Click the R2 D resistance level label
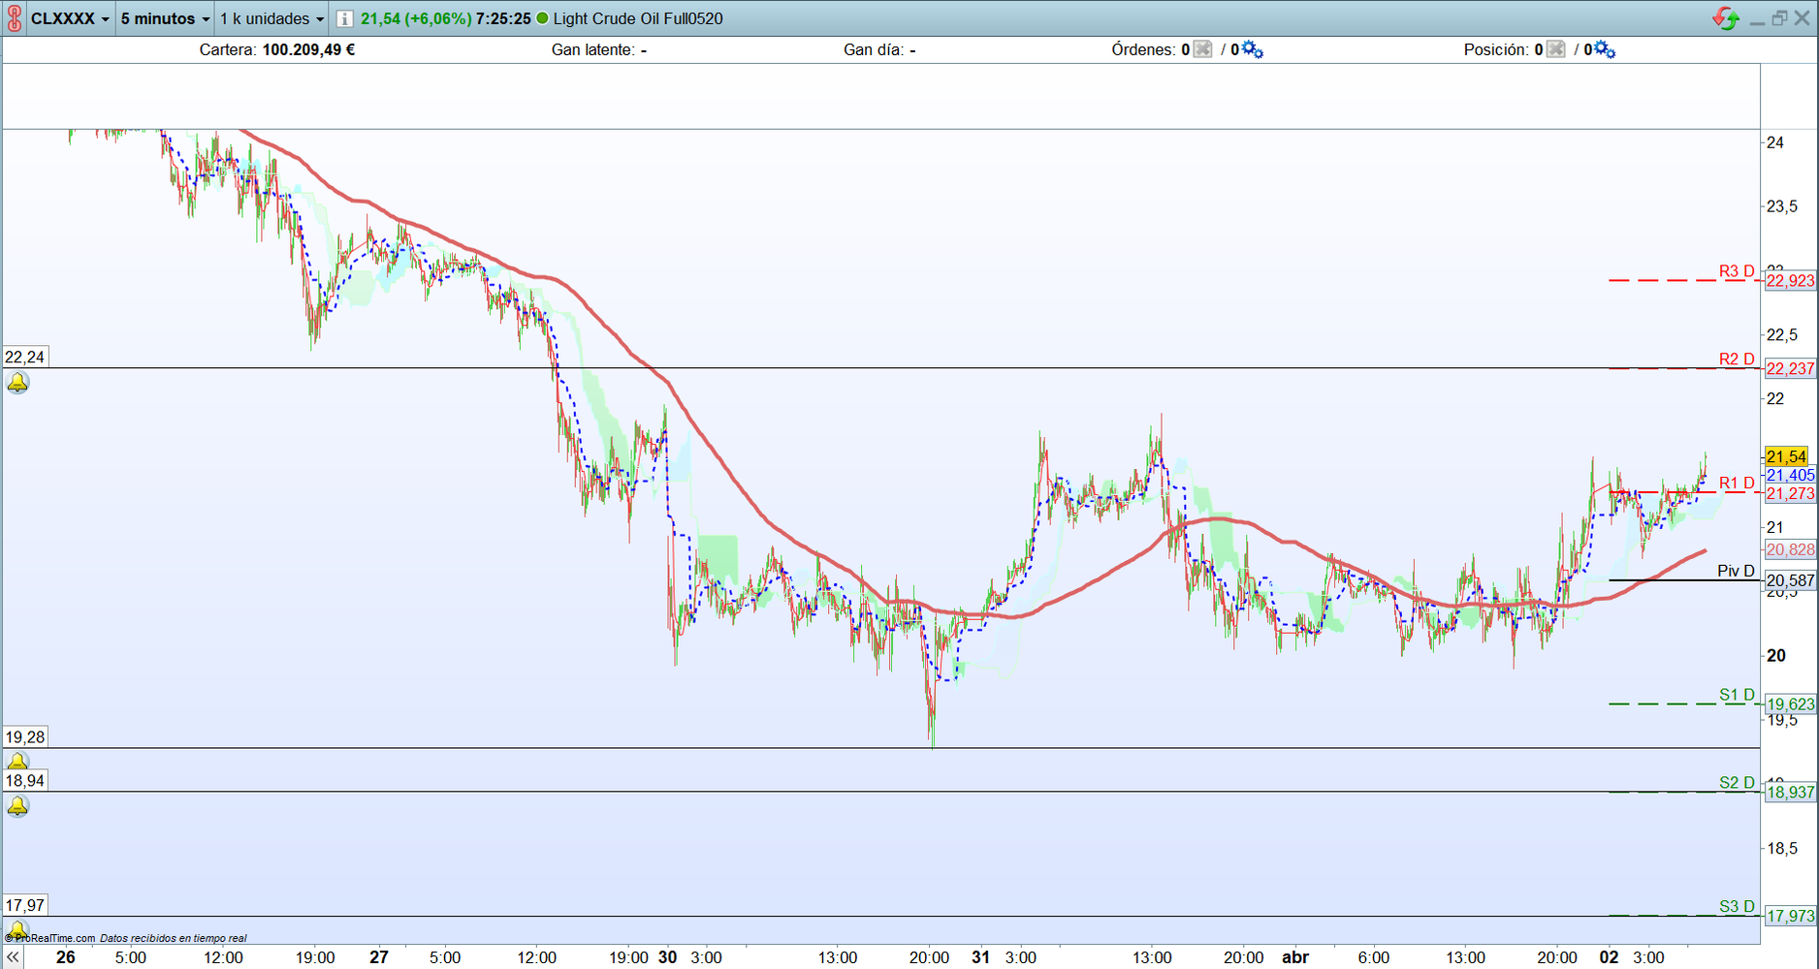This screenshot has height=969, width=1819. tap(1739, 357)
